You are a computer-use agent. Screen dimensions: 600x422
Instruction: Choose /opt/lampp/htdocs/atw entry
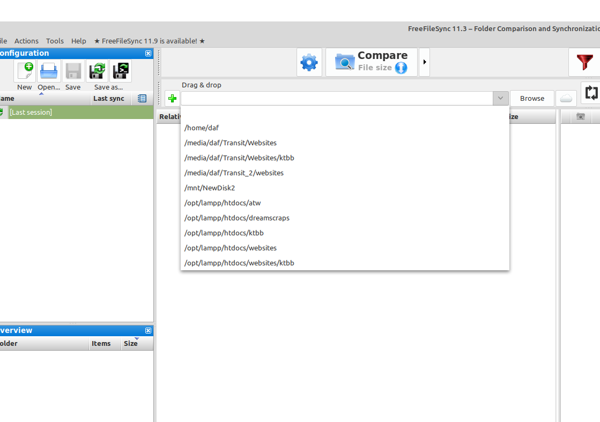coord(345,203)
